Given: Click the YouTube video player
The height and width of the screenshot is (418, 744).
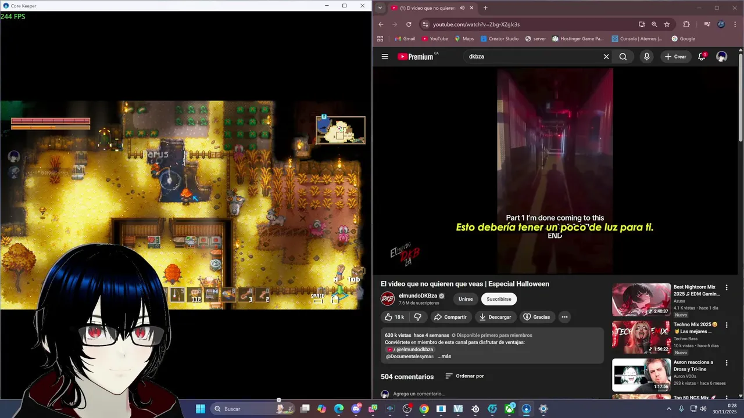Looking at the screenshot, I should pyautogui.click(x=555, y=171).
